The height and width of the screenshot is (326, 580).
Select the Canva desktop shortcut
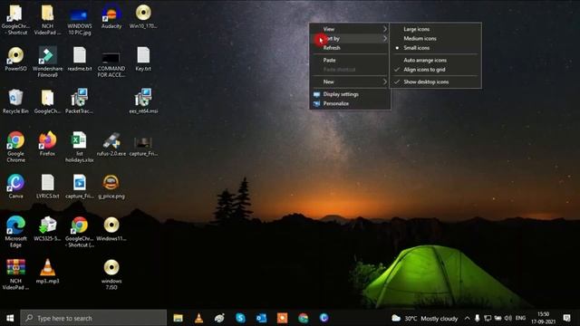click(16, 187)
